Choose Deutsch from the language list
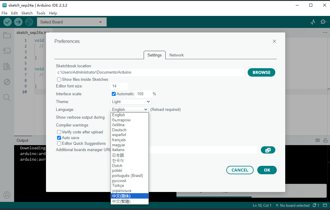Viewport: 330px width, 210px height. (x=130, y=130)
